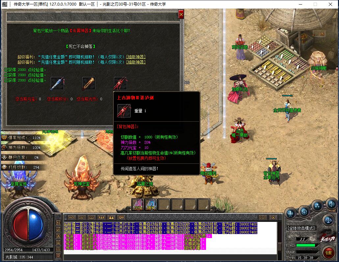Select the blue sword artifact icon

click(x=57, y=83)
